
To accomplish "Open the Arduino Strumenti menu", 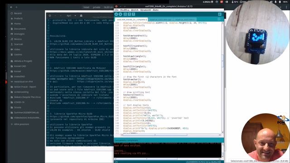I will click(x=145, y=10).
